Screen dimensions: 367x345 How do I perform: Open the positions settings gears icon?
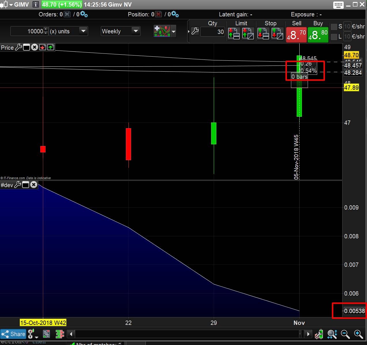click(175, 14)
